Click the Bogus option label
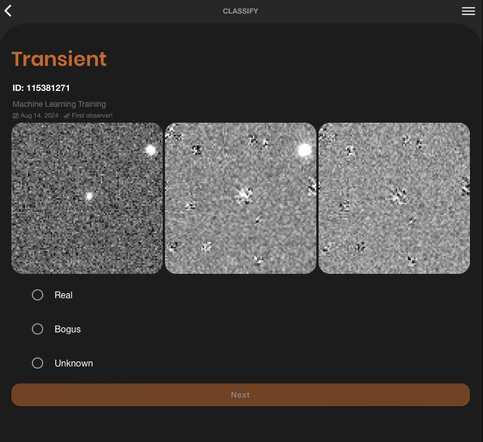The width and height of the screenshot is (483, 442). (x=68, y=329)
